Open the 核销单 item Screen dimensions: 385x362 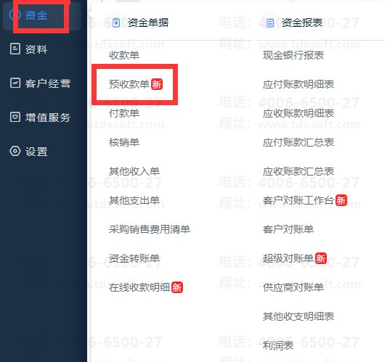click(124, 142)
